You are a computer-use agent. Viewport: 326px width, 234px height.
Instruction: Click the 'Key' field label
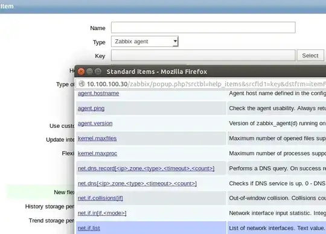pos(100,56)
